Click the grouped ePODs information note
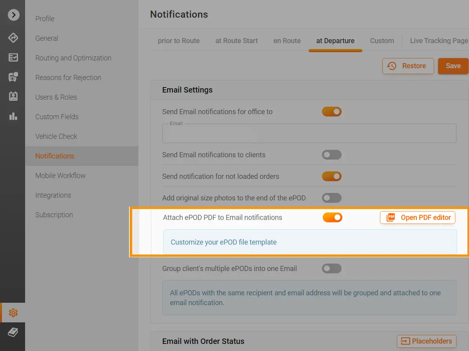 point(309,297)
